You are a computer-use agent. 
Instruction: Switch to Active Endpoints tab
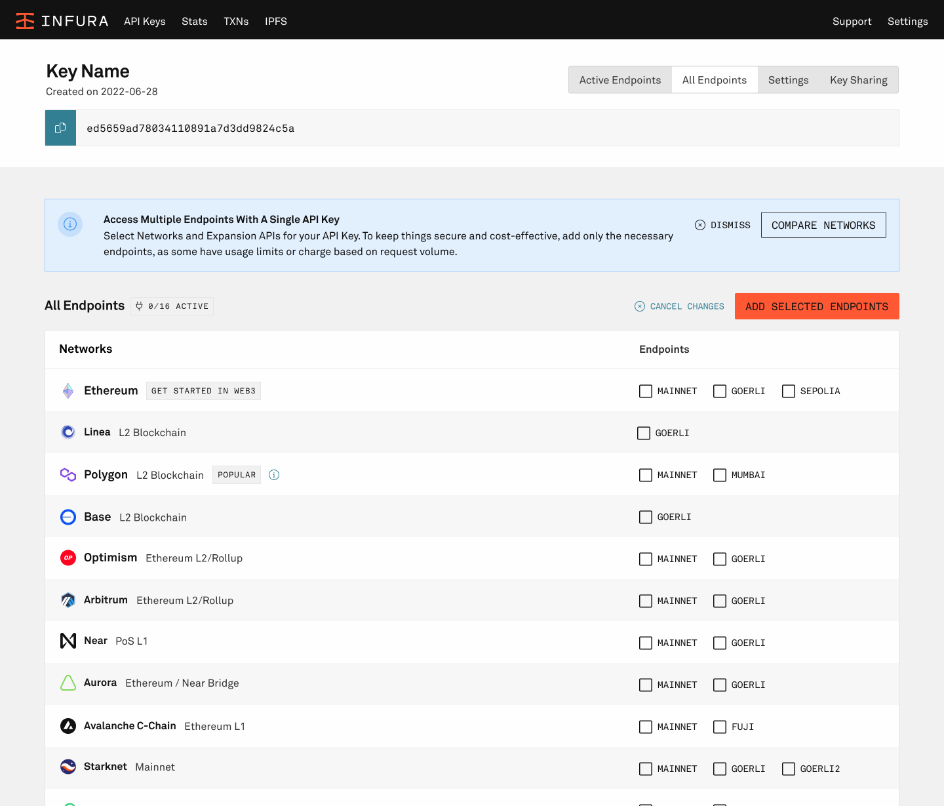pyautogui.click(x=620, y=80)
